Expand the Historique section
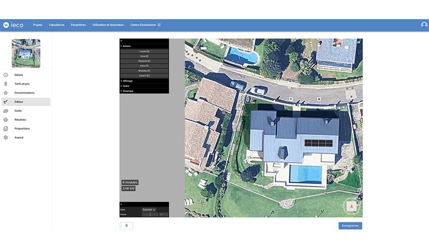The image size is (429, 249). 128,91
